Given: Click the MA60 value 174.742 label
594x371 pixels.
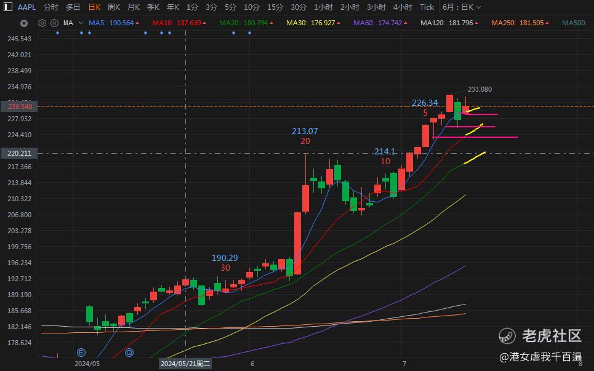Looking at the screenshot, I should tap(380, 23).
